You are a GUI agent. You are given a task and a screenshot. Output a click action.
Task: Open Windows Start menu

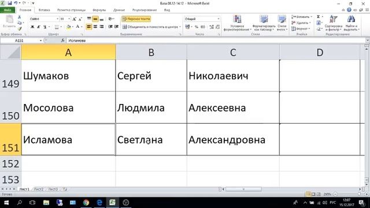point(6,202)
